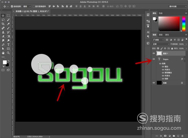The height and width of the screenshot is (138, 188).
Task: Select the Pen tool
Action: pos(3,45)
